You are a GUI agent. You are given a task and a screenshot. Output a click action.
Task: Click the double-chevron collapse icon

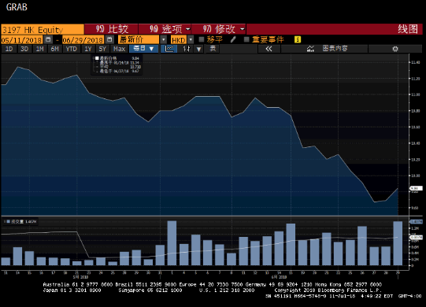click(269, 49)
